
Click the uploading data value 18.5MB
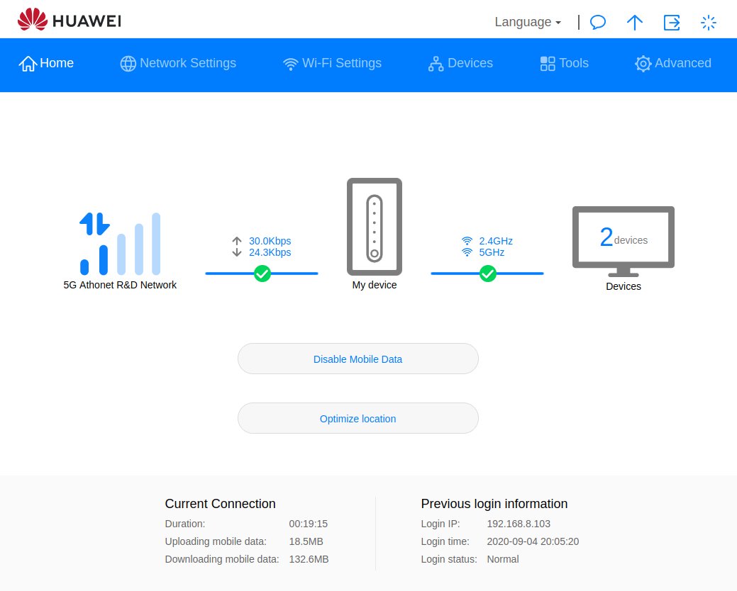point(306,541)
